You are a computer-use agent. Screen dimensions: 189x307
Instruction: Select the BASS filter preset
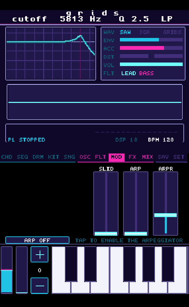(147, 73)
